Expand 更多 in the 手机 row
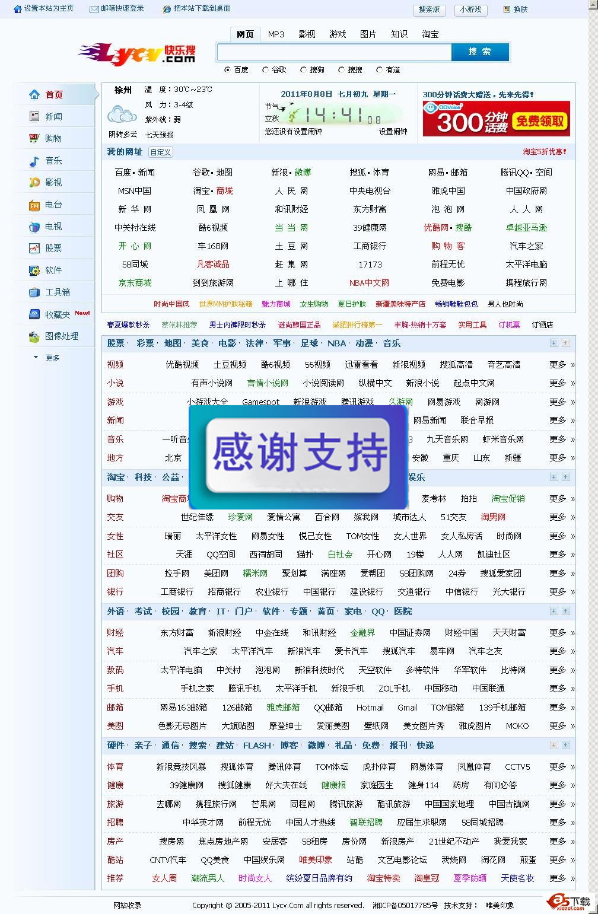The image size is (598, 914). 561,689
